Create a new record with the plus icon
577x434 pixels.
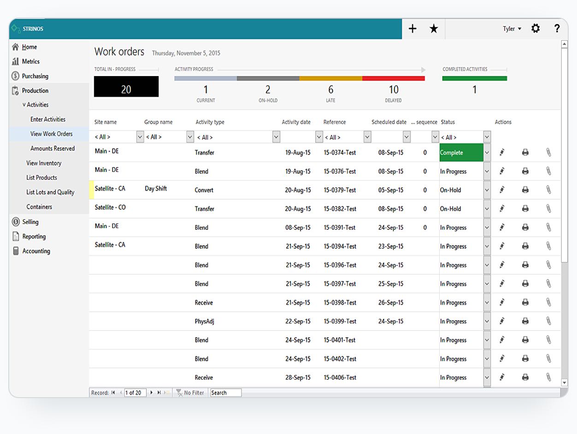pos(412,28)
